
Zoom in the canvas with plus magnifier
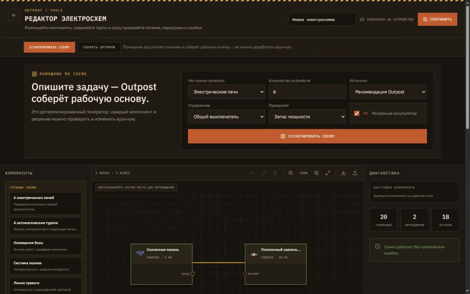point(316,173)
